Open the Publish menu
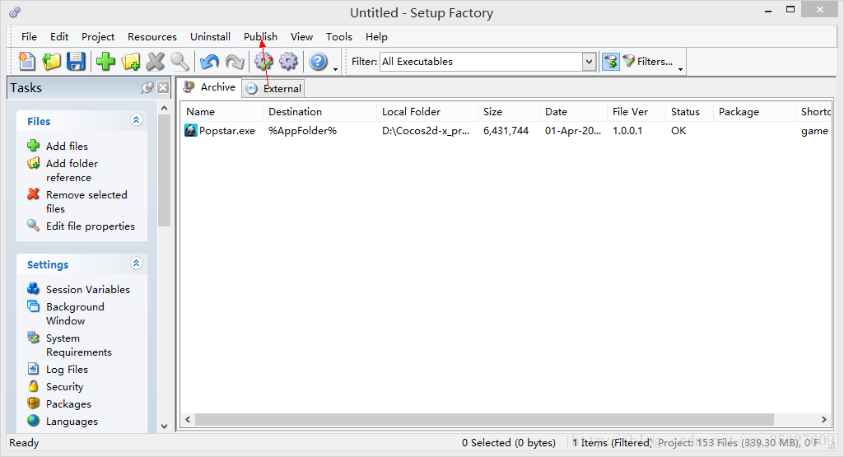This screenshot has height=457, width=844. click(x=260, y=36)
